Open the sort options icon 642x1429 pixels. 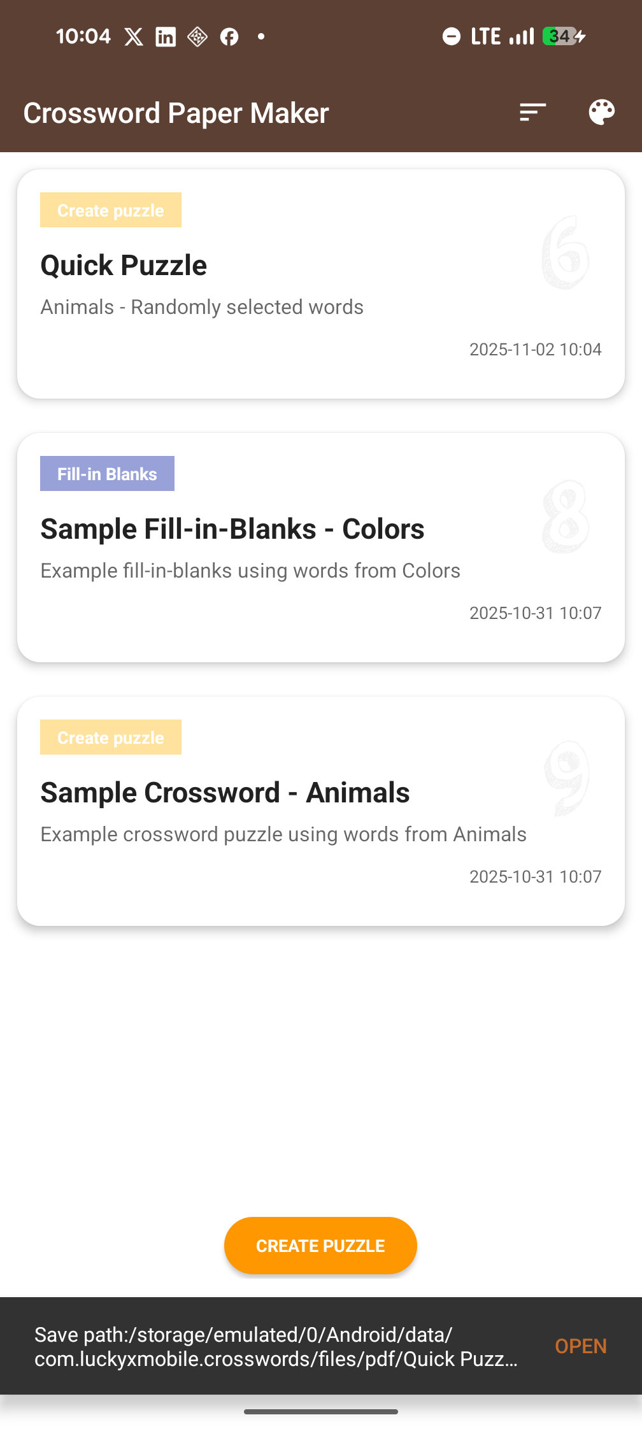click(x=532, y=113)
